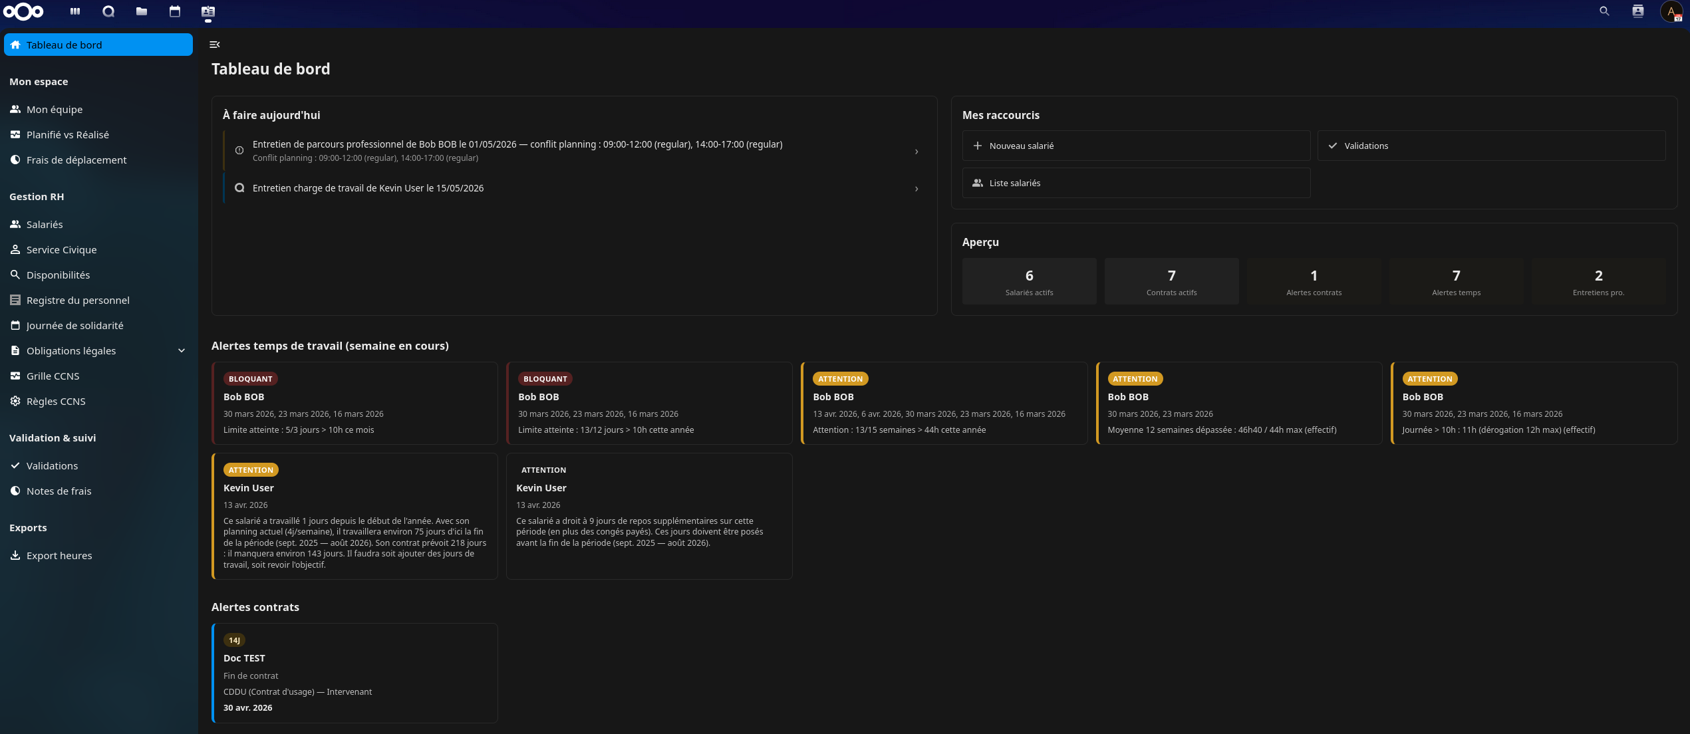
Task: Open the Contacts menu in the top bar
Action: [x=1637, y=11]
